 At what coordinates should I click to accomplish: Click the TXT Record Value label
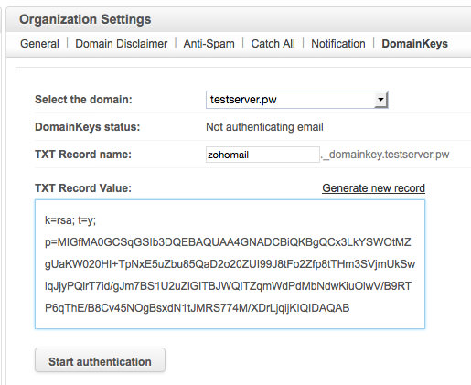(x=83, y=188)
